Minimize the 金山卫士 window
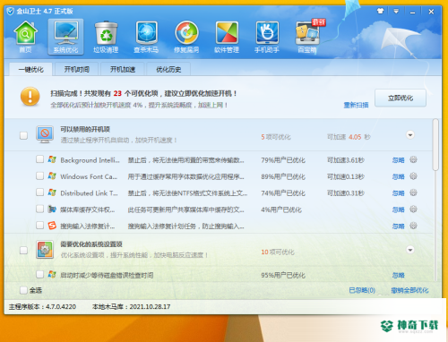Viewport: 448px width, 342px height. tap(412, 12)
